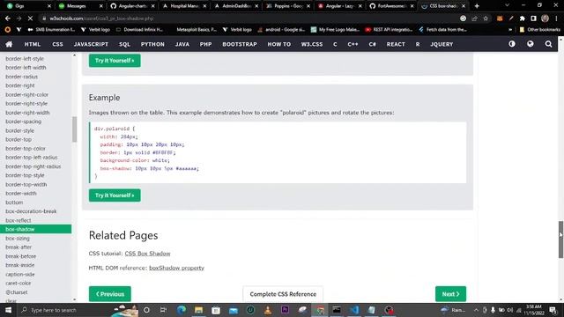Open the CSS Box Shadow tutorial link
The height and width of the screenshot is (317, 564).
point(147,254)
